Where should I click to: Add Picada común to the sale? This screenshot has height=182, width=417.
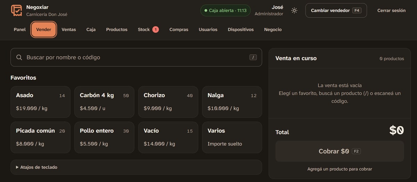click(40, 137)
